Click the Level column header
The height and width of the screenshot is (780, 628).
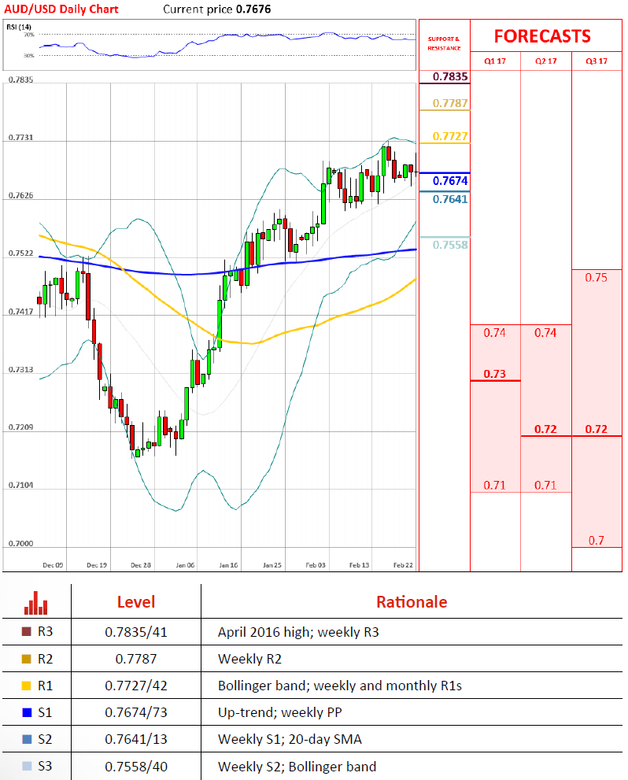(135, 602)
